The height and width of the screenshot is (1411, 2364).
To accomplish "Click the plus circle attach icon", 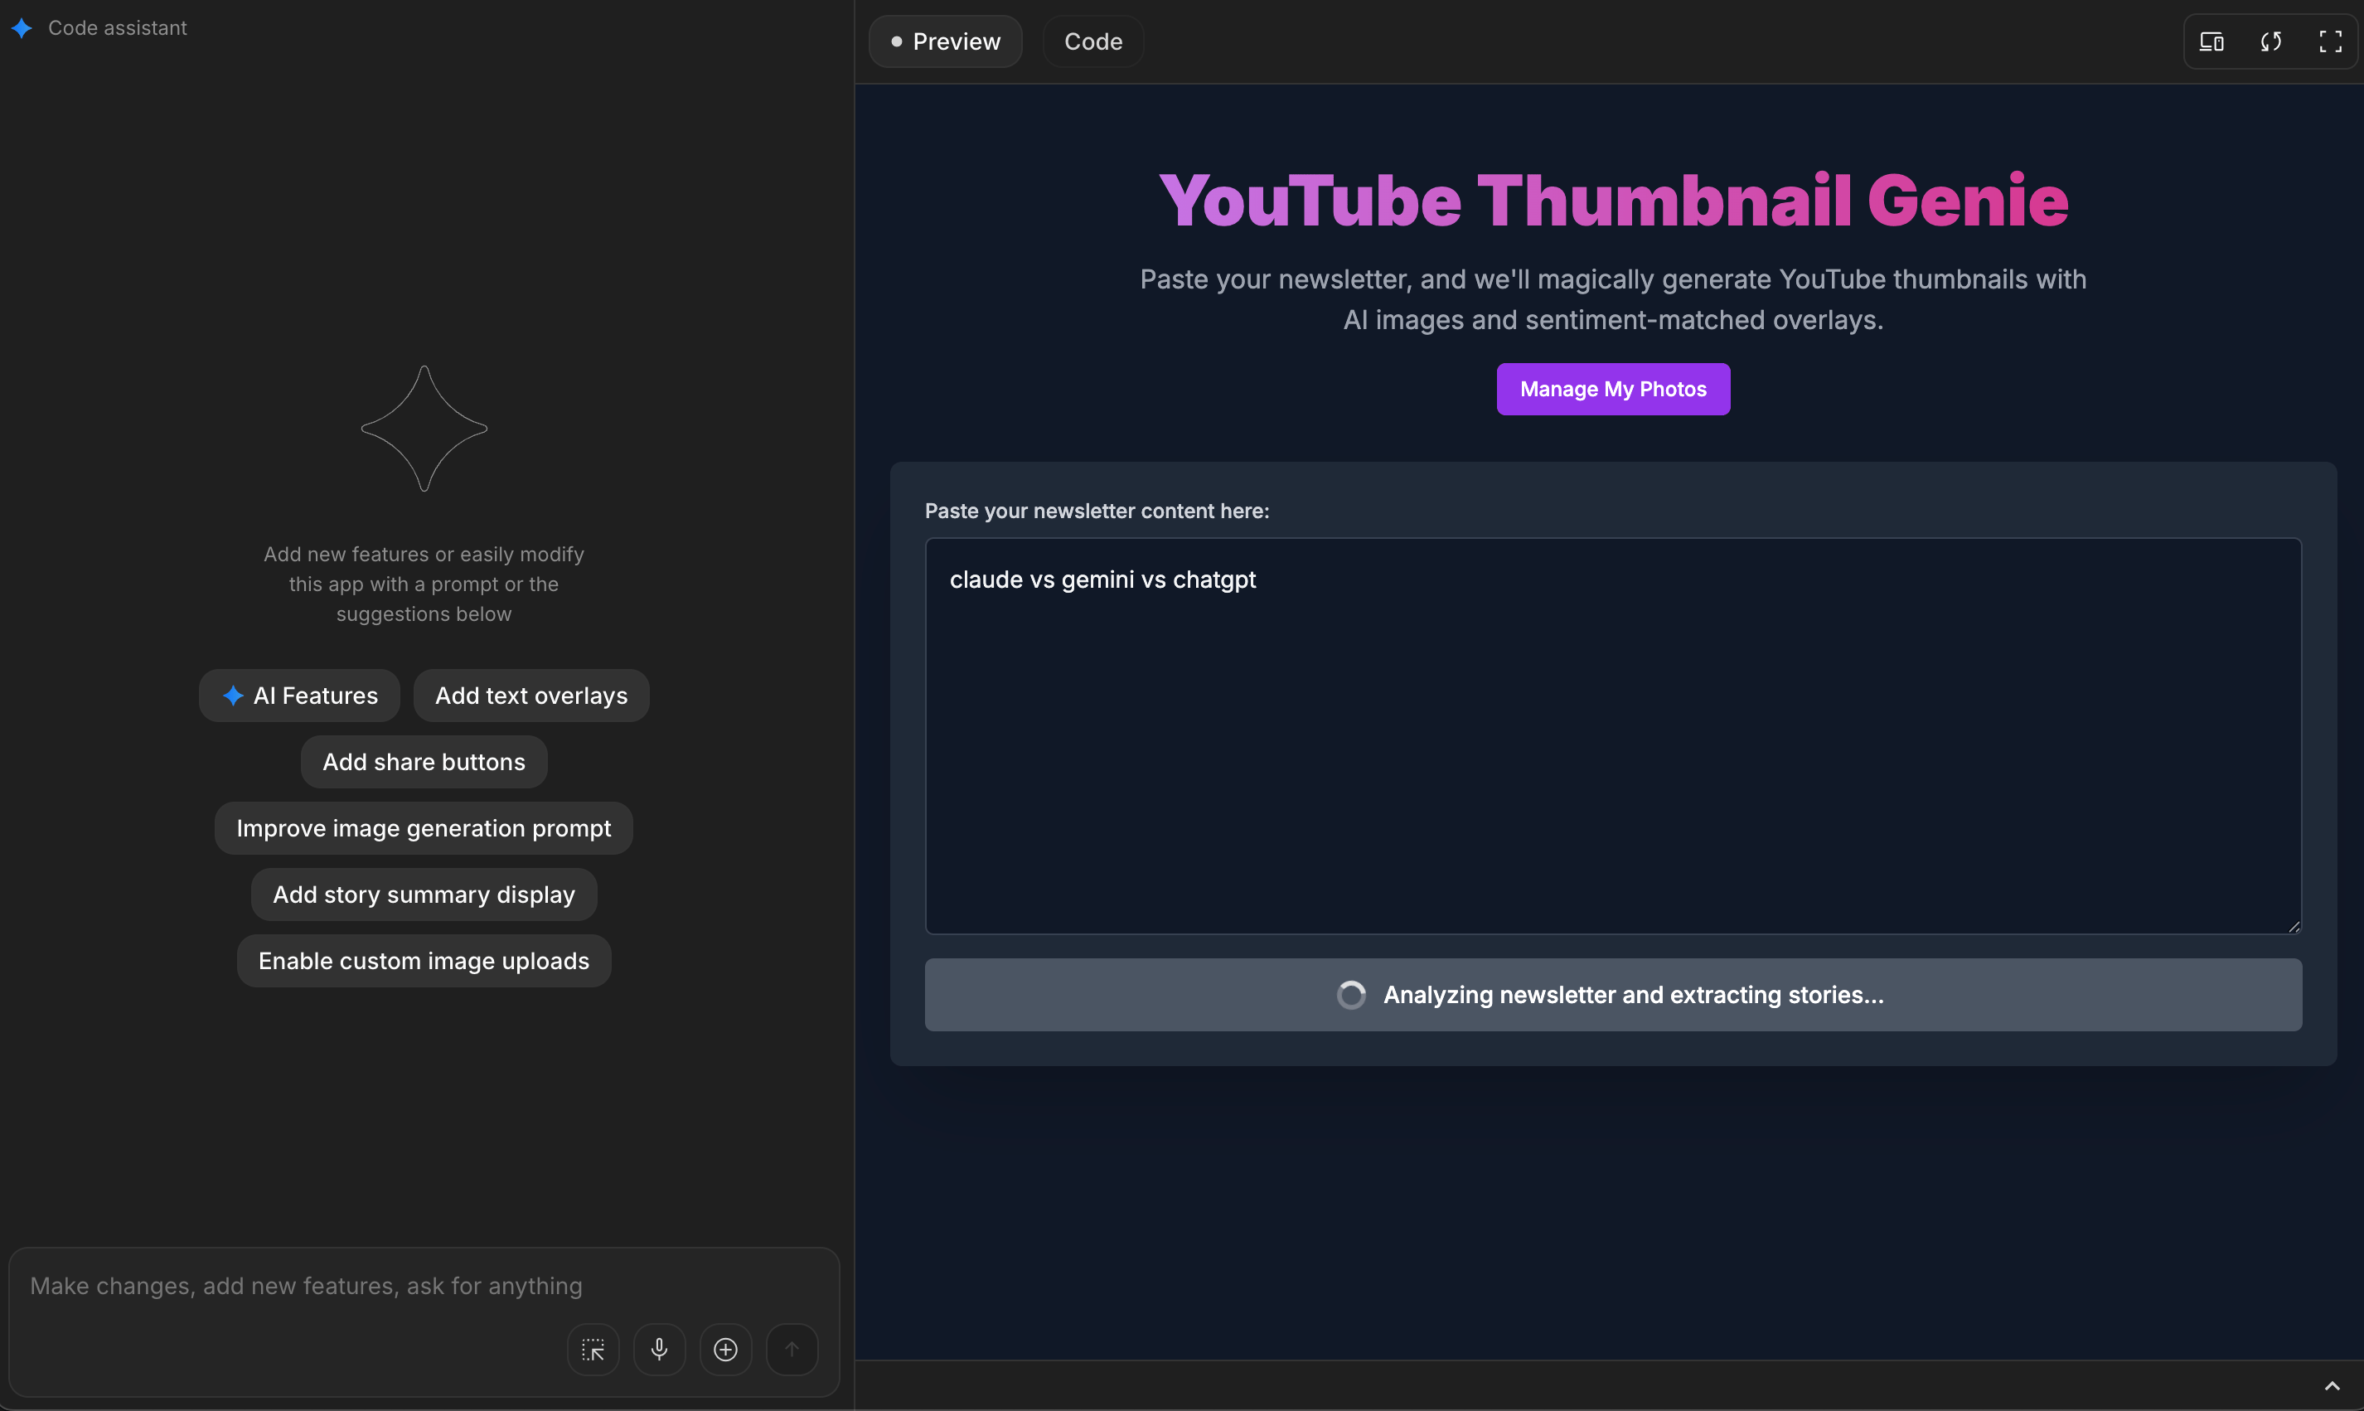I will click(x=725, y=1349).
